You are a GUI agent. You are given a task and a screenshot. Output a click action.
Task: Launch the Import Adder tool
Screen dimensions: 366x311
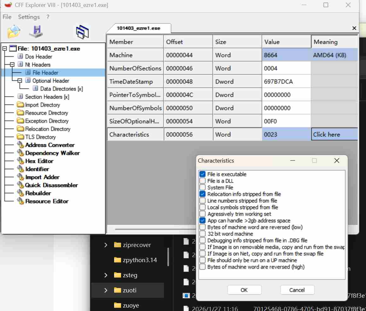click(42, 177)
